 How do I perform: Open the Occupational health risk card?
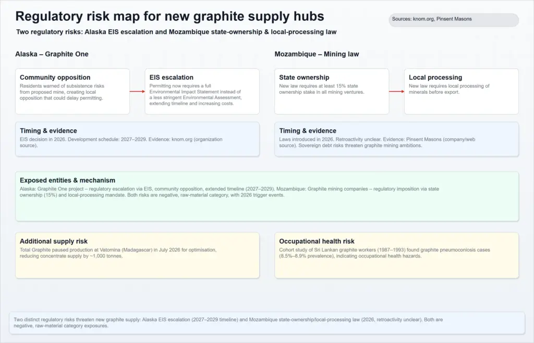[x=397, y=255]
